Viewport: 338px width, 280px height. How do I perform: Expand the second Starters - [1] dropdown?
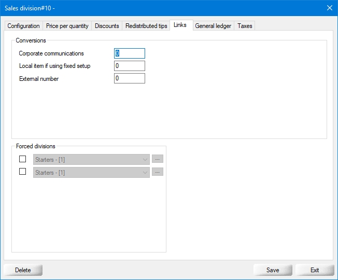(91, 173)
